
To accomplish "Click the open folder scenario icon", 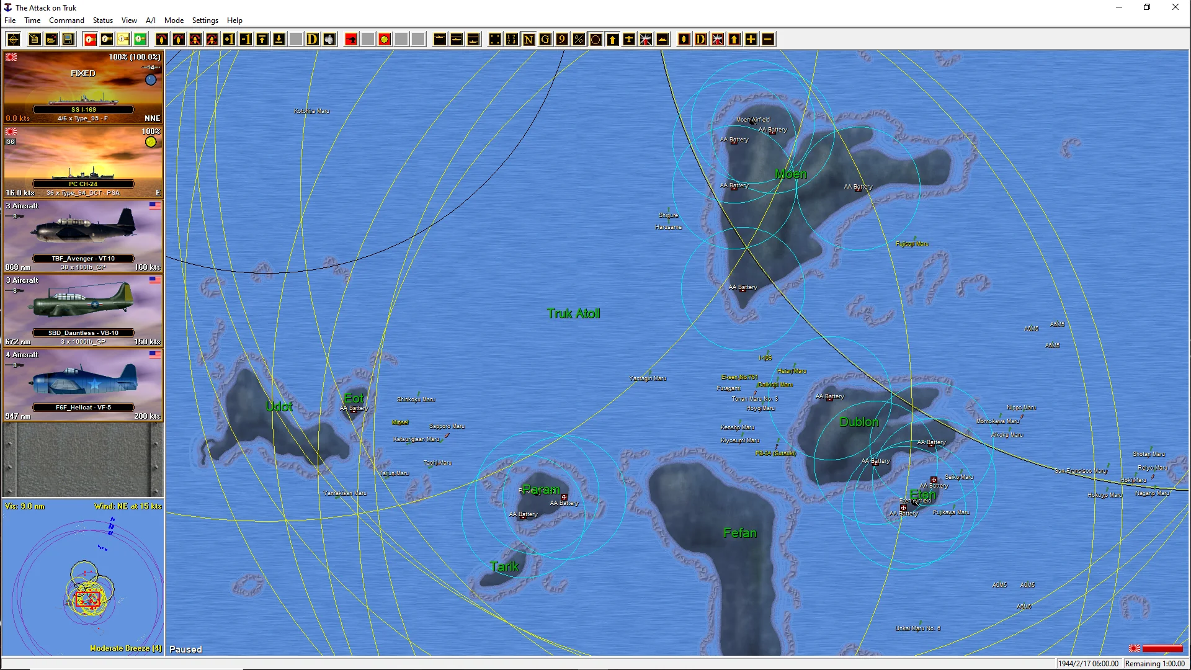I will [x=51, y=40].
